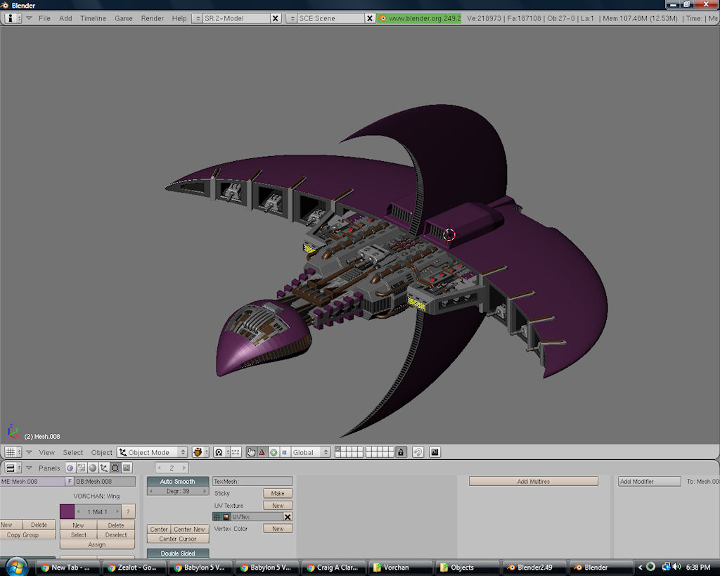
Task: Click the 1 Mat 1 index stepper
Action: 97,512
